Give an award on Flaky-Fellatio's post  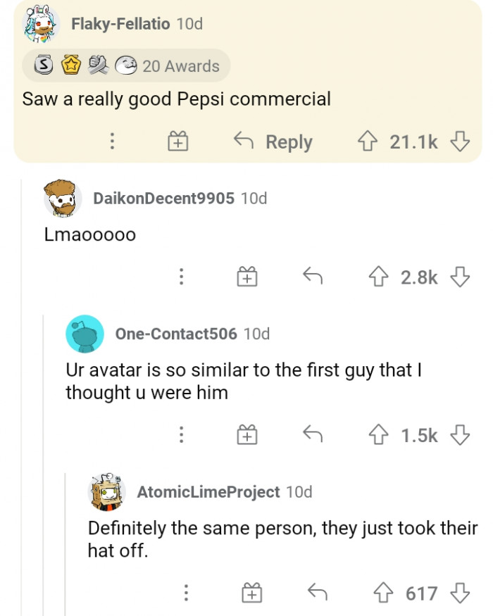coord(178,142)
